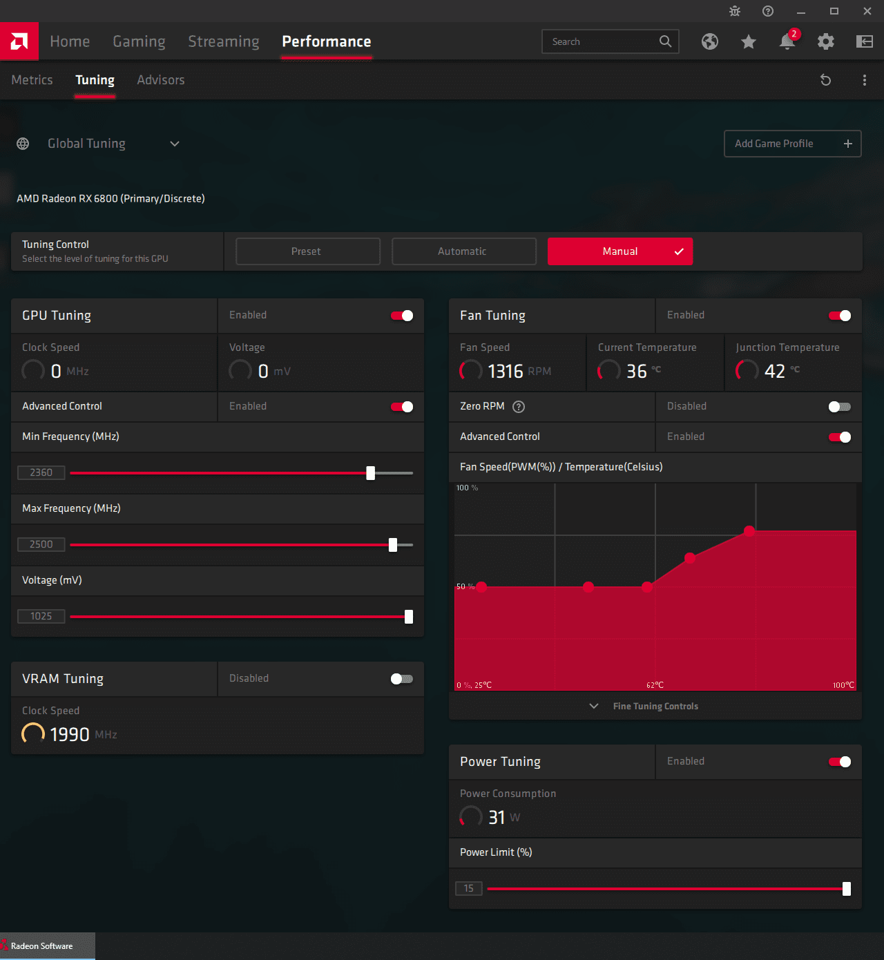This screenshot has width=884, height=960.
Task: Switch to the Advisors sub-tab
Action: [160, 80]
